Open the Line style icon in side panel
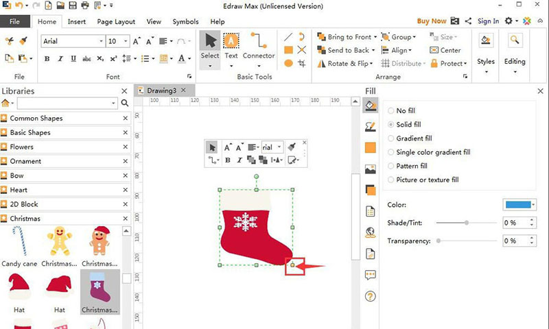Screen dimensions: 549x329 point(370,127)
